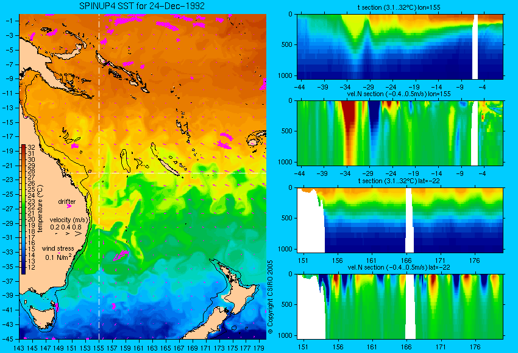This screenshot has width=518, height=353.
Task: Open the northward velocity section plot for lat=-22
Action: click(400, 307)
